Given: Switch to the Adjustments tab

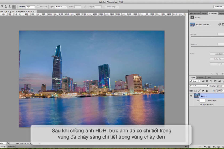Looking at the screenshot, I should pyautogui.click(x=195, y=13).
